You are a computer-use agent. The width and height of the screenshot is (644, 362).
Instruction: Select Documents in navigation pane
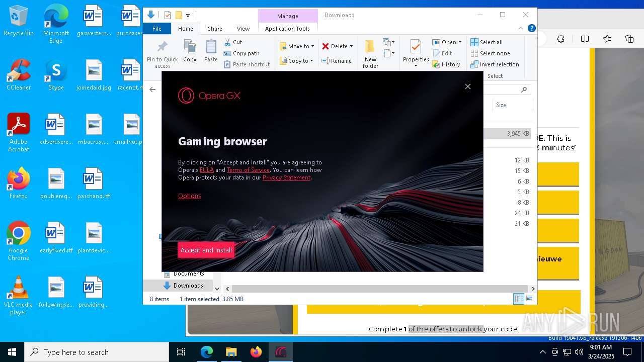click(183, 274)
